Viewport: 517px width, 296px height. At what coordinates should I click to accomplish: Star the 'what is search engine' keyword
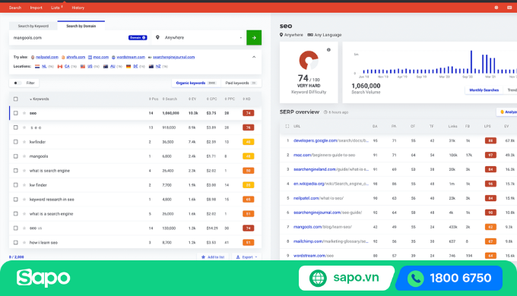click(x=24, y=171)
